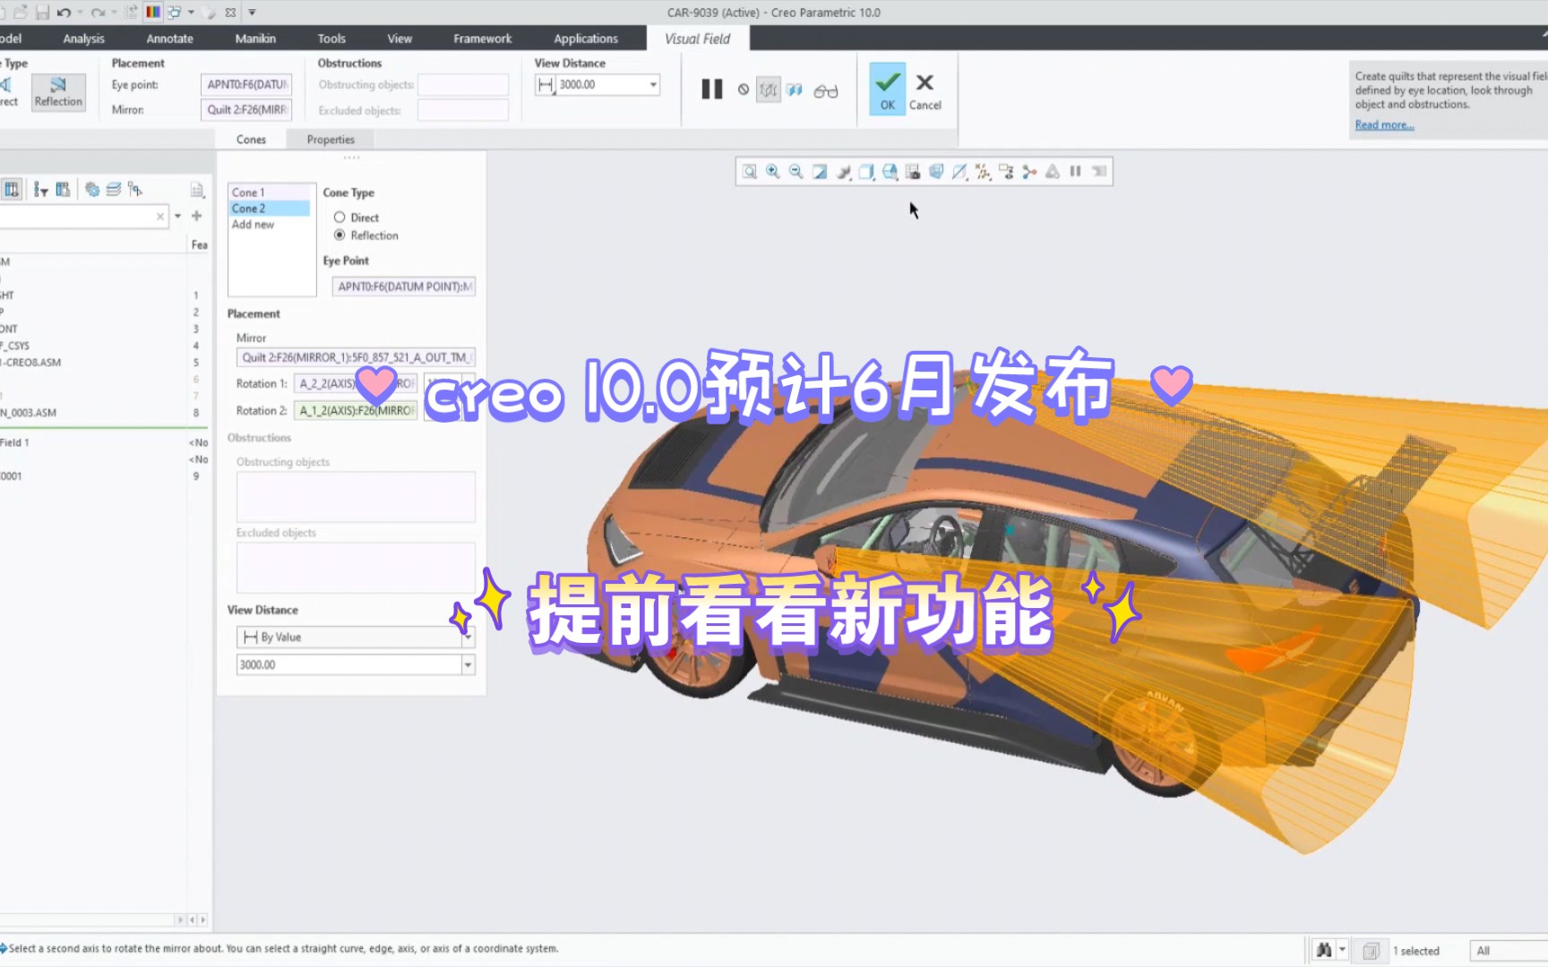1548x967 pixels.
Task: Select the glasses icon in the ribbon
Action: [825, 90]
